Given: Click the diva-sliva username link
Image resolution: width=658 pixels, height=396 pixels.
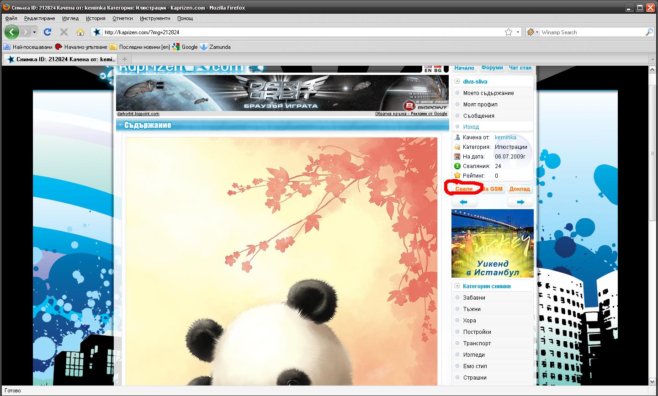Looking at the screenshot, I should click(475, 81).
